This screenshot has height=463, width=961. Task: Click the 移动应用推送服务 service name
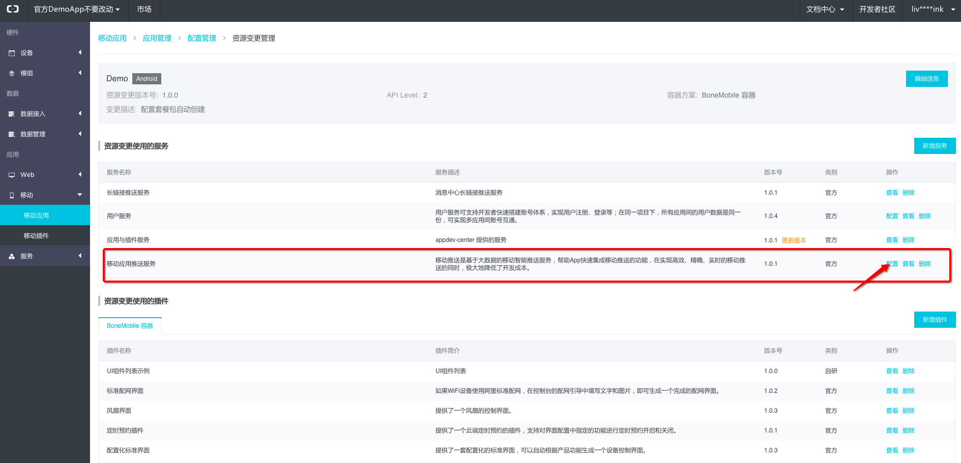(131, 264)
